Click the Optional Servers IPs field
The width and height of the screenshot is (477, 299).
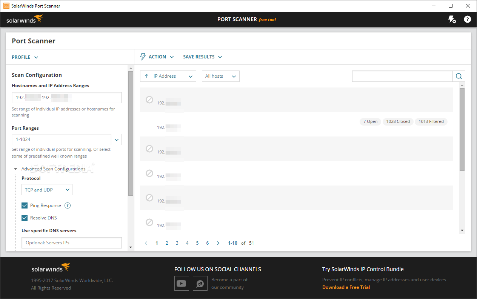72,243
